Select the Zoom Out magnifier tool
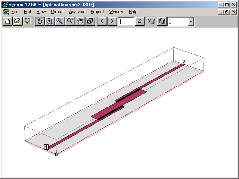 tap(60, 21)
